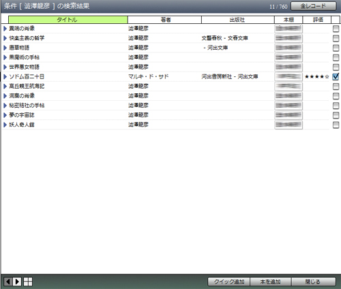
Task: Open the 快楽主義の哲学 record arrow
Action: click(5, 38)
